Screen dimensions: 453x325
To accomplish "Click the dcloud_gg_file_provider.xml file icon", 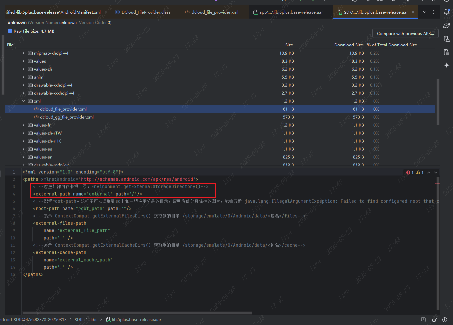I will pyautogui.click(x=36, y=117).
